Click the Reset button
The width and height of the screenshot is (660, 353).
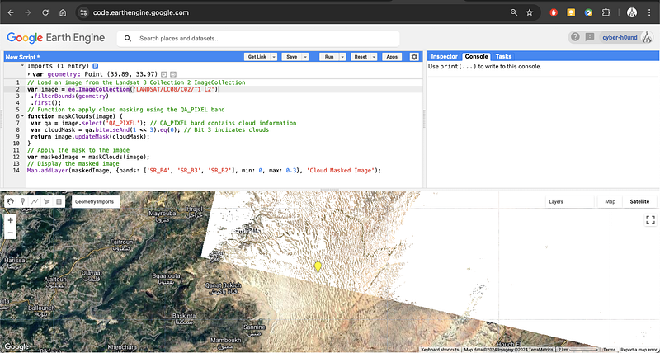(x=361, y=57)
